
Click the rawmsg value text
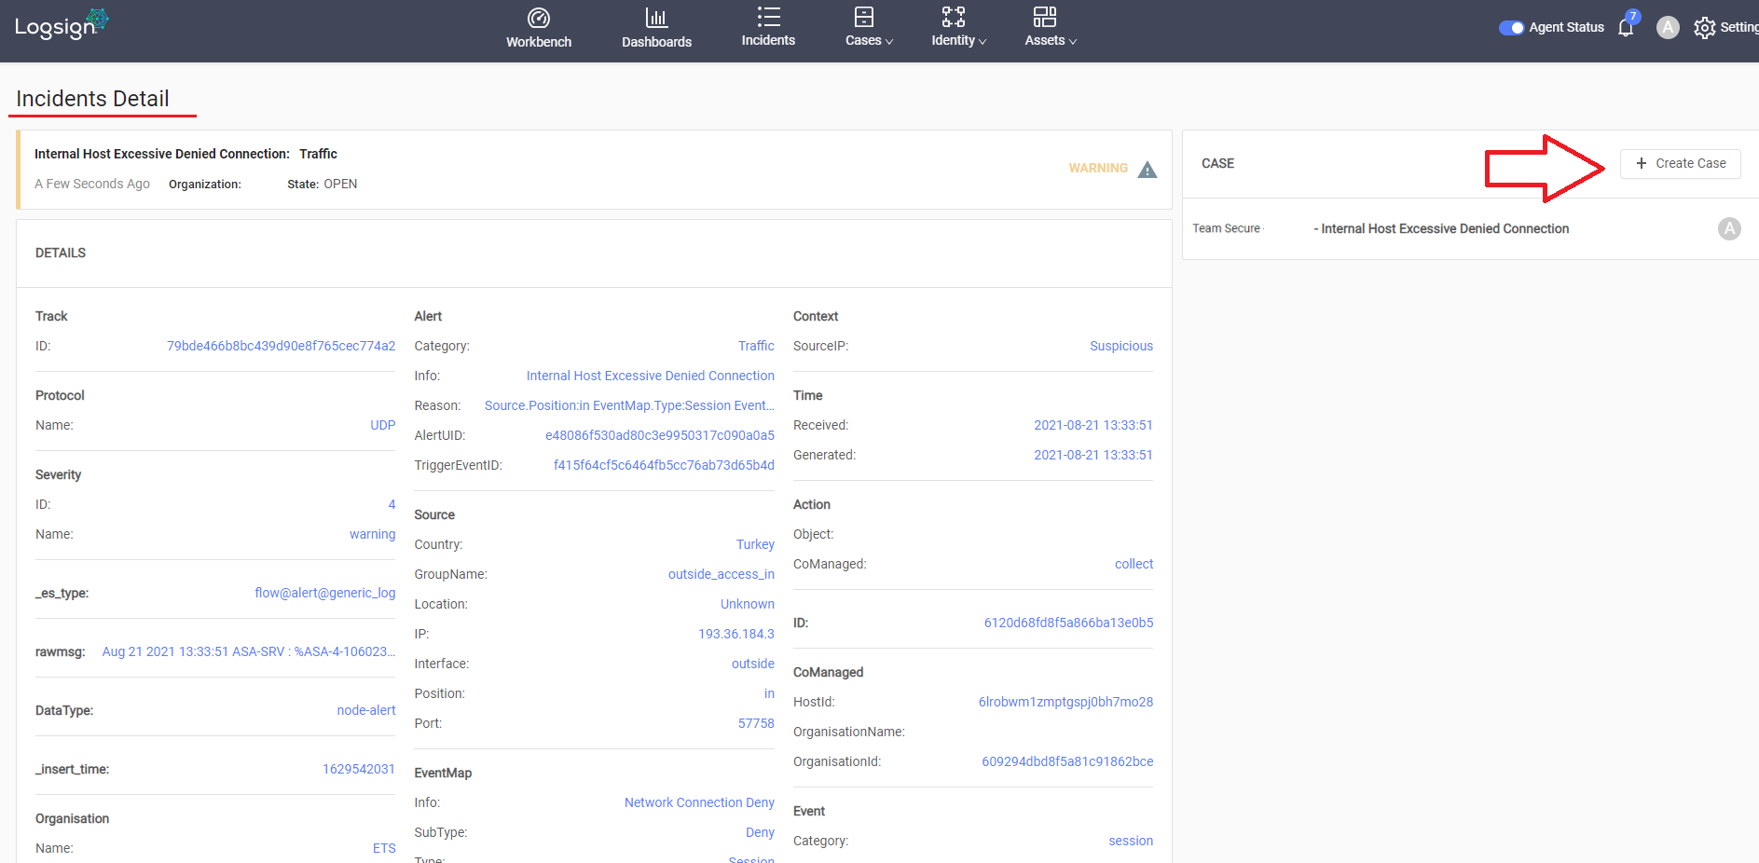[248, 651]
